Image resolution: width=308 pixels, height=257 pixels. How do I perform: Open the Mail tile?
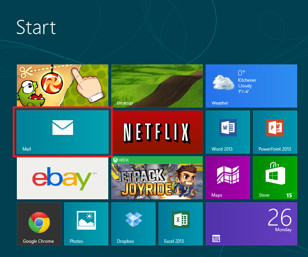(63, 132)
